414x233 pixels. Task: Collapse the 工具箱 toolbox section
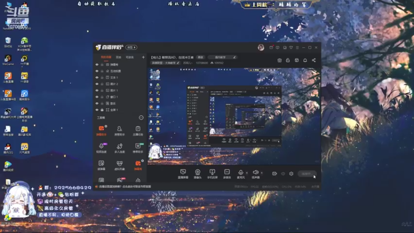pyautogui.click(x=141, y=118)
